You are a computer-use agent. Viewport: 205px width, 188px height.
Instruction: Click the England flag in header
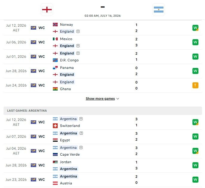click(47, 10)
